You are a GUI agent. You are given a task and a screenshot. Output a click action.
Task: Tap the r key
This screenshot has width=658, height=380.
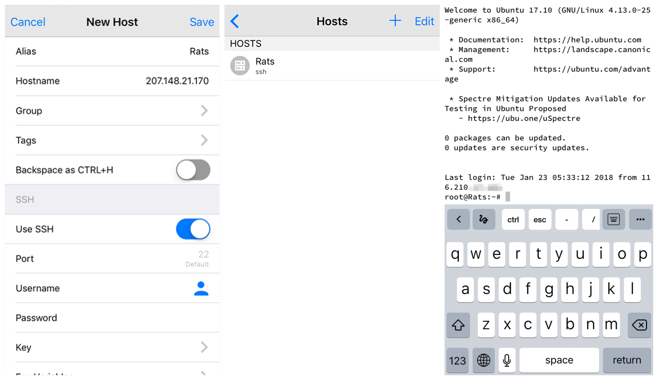[517, 254]
